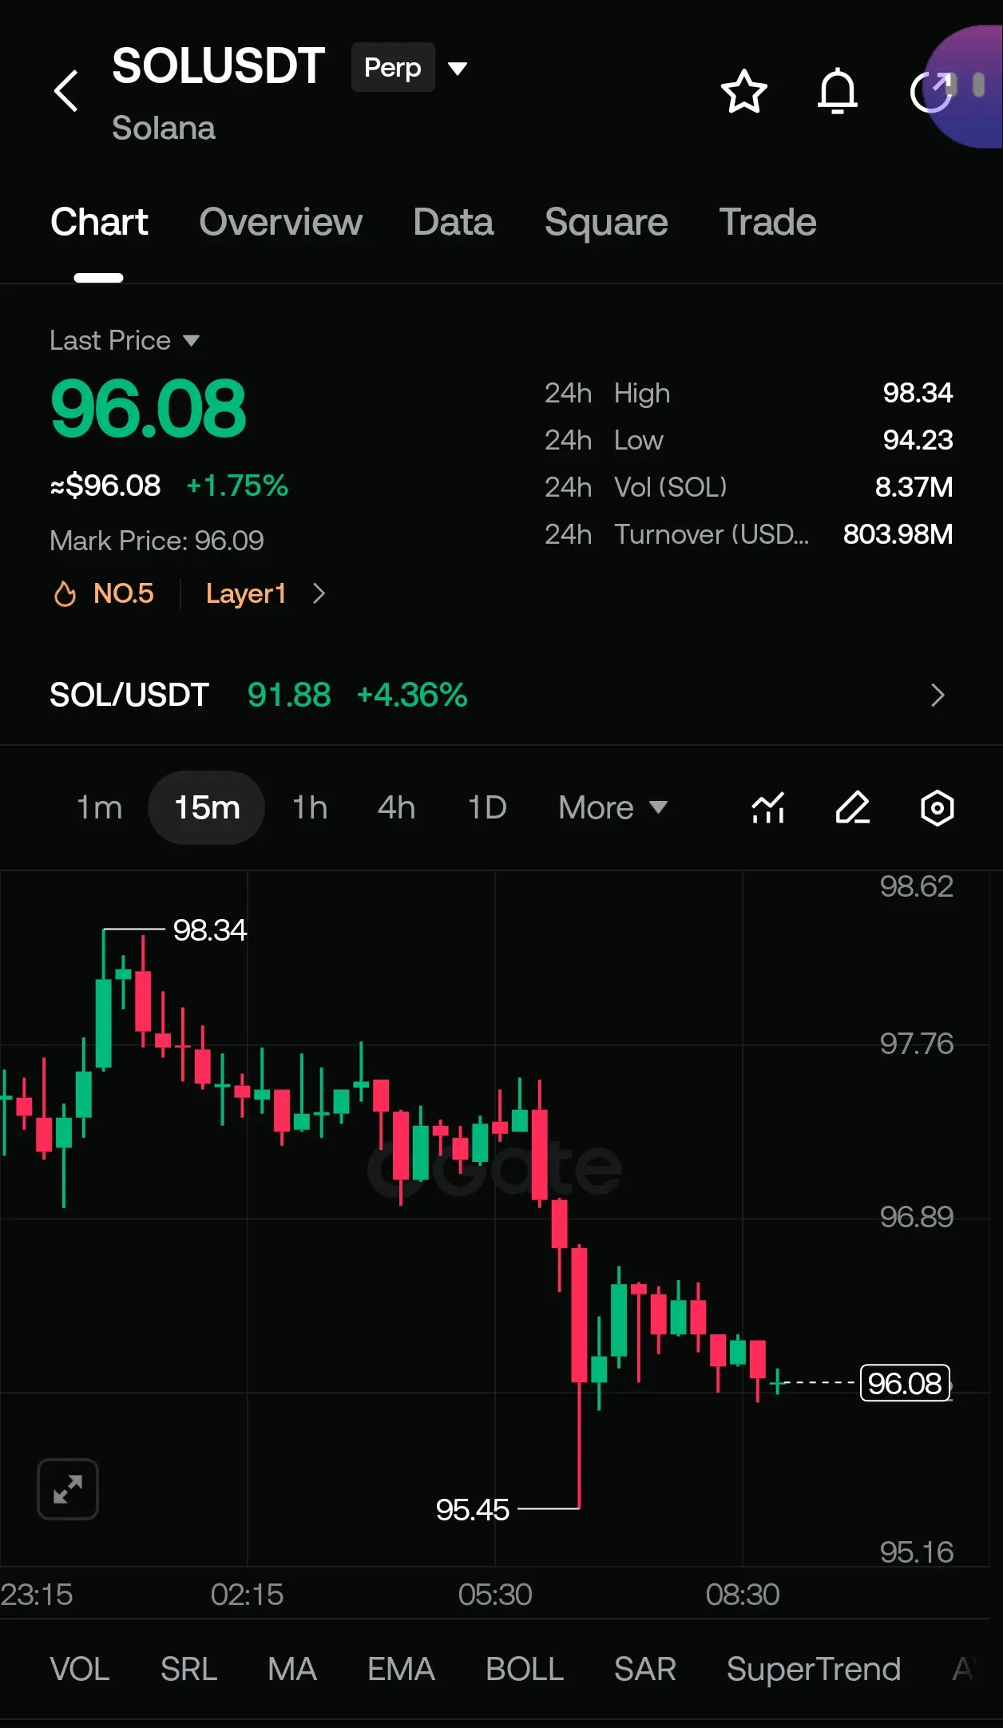The width and height of the screenshot is (1003, 1728).
Task: Tap the 95.45 low marker on chart
Action: (472, 1509)
